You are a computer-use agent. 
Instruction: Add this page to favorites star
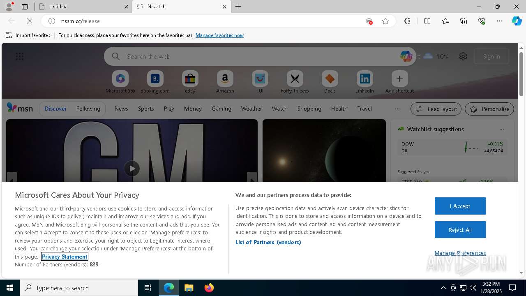point(385,21)
